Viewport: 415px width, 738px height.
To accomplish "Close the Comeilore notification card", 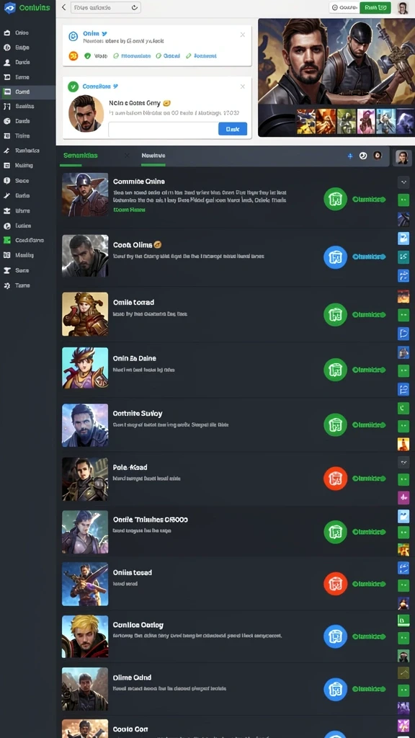I will (242, 86).
